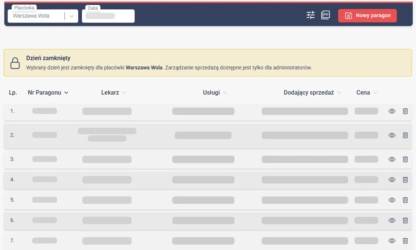Delete the receipt in row 5

click(x=405, y=200)
